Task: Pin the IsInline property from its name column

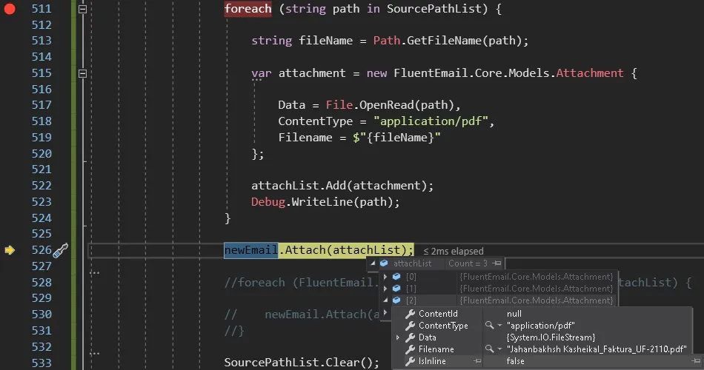Action: (477, 361)
